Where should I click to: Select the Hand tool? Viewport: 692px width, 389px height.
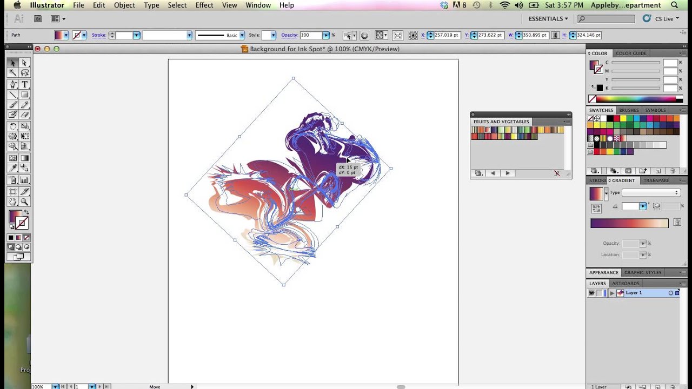(x=13, y=202)
